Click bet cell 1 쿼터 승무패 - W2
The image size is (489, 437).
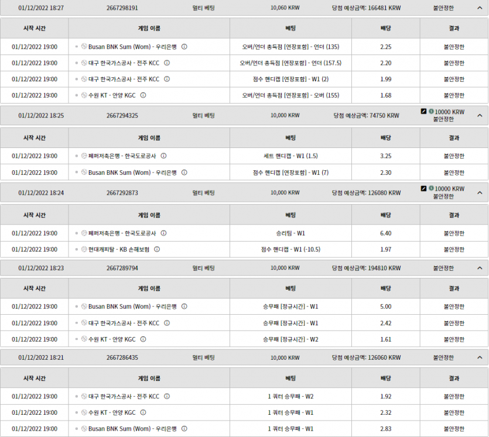tap(290, 396)
